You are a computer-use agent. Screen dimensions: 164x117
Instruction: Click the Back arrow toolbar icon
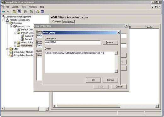(3, 12)
